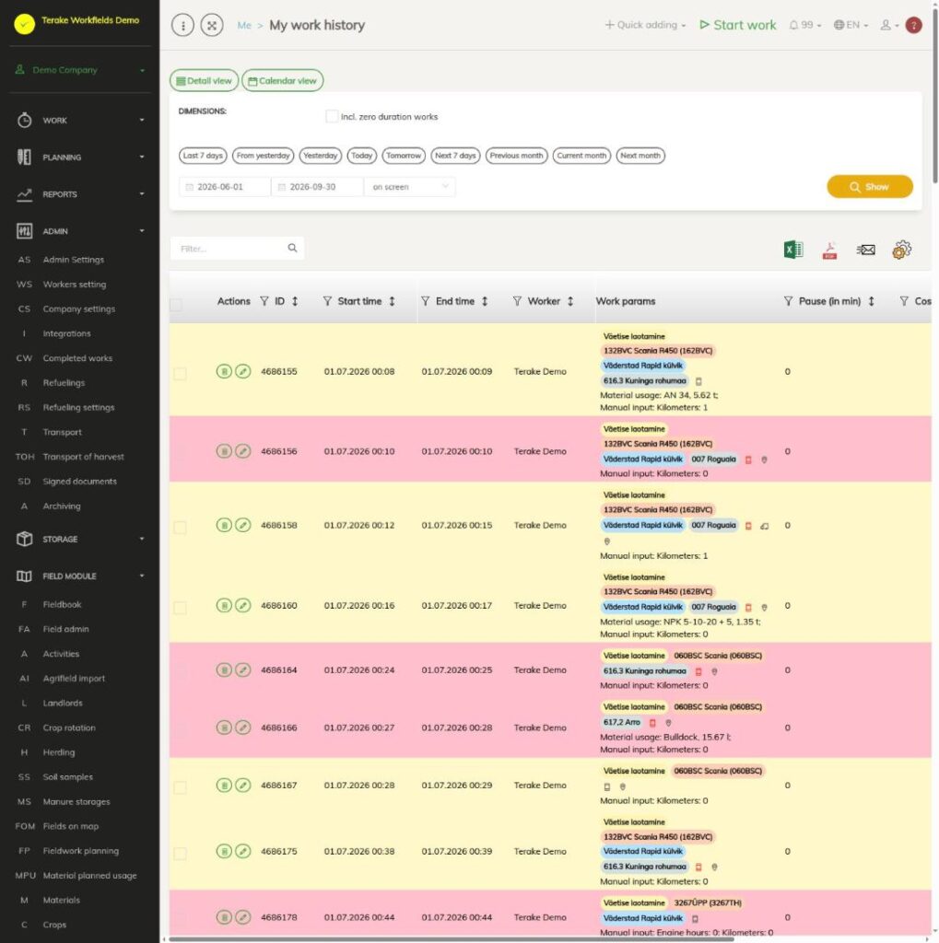Delete work entry 4686175
The height and width of the screenshot is (943, 939).
click(x=224, y=851)
